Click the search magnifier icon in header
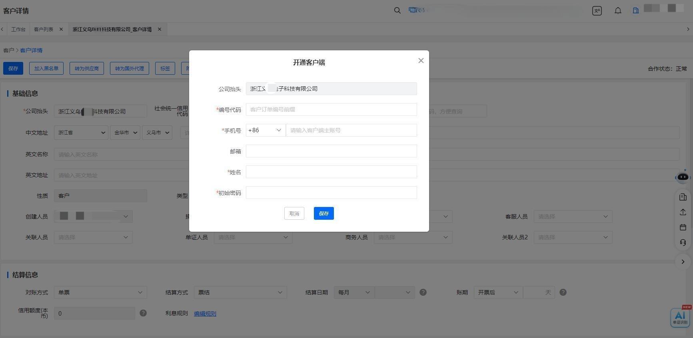693x338 pixels. point(397,10)
